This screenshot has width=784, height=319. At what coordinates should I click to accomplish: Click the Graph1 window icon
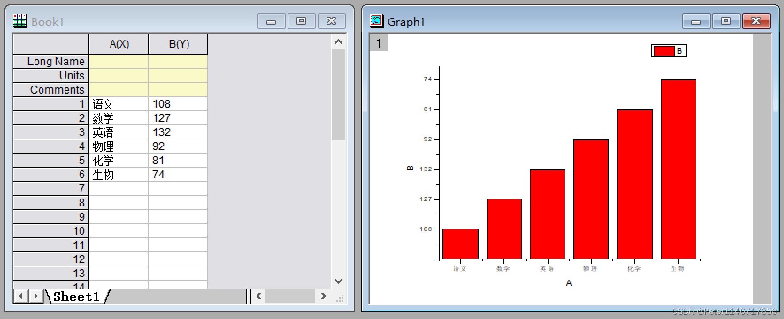377,20
